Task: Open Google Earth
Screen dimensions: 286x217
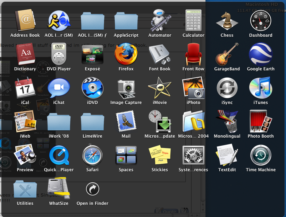Action: tap(261, 54)
